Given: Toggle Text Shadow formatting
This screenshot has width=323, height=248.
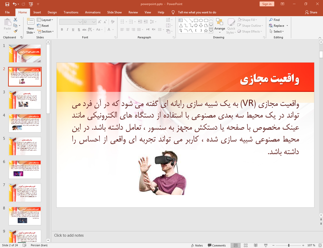Looking at the screenshot, I should (x=79, y=30).
